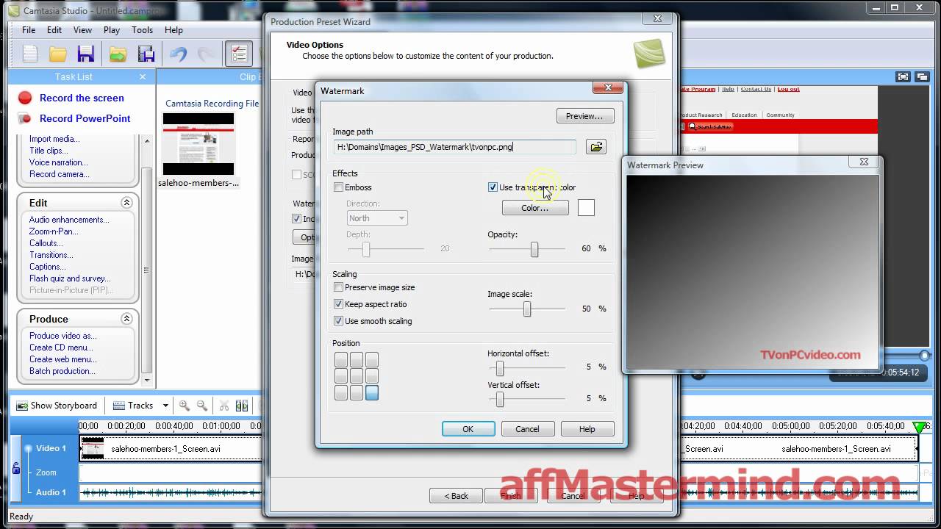The height and width of the screenshot is (529, 941).
Task: Click the Help button in Watermark dialog
Action: point(587,429)
